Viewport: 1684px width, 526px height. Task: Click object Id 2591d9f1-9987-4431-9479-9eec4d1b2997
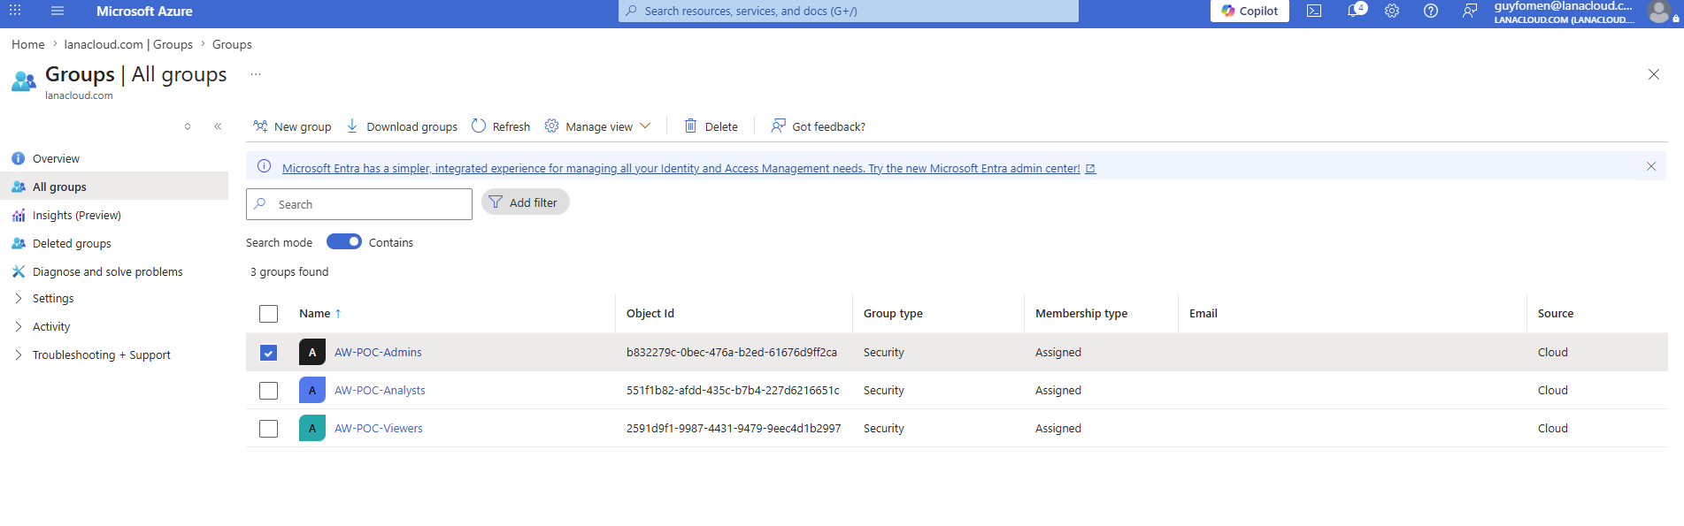tap(734, 428)
